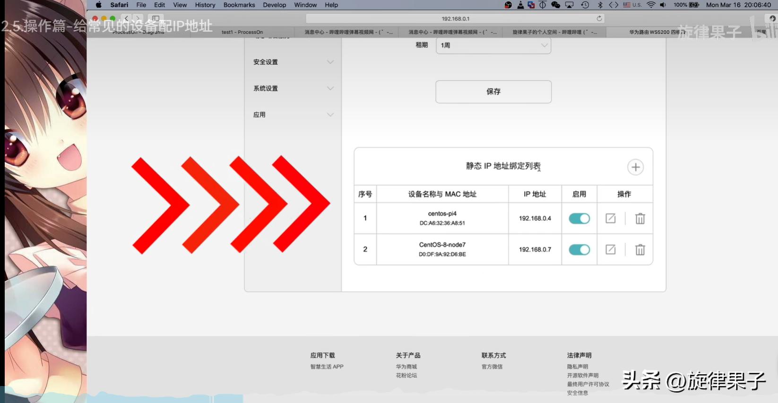Open the overlapping-squares menu bar icon

coord(531,5)
